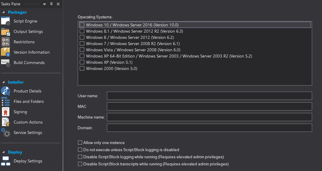Open the Custom Actions script icon
The image size is (322, 171).
tap(6, 122)
